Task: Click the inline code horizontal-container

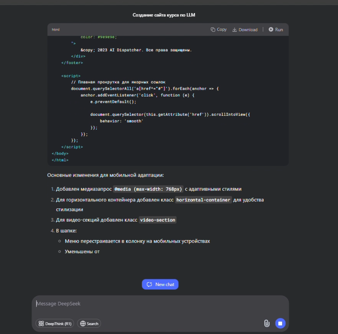Action: (x=203, y=200)
